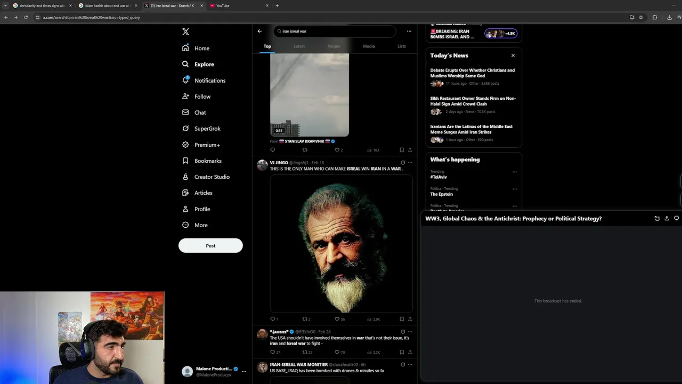The height and width of the screenshot is (384, 682).
Task: Close the Today's News panel
Action: point(513,55)
